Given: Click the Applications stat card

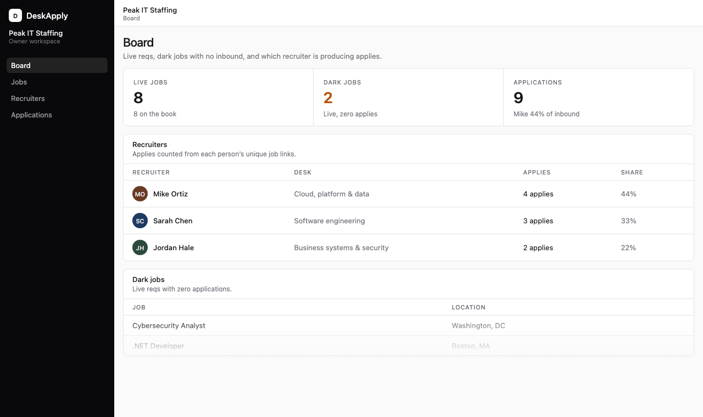Looking at the screenshot, I should 599,97.
